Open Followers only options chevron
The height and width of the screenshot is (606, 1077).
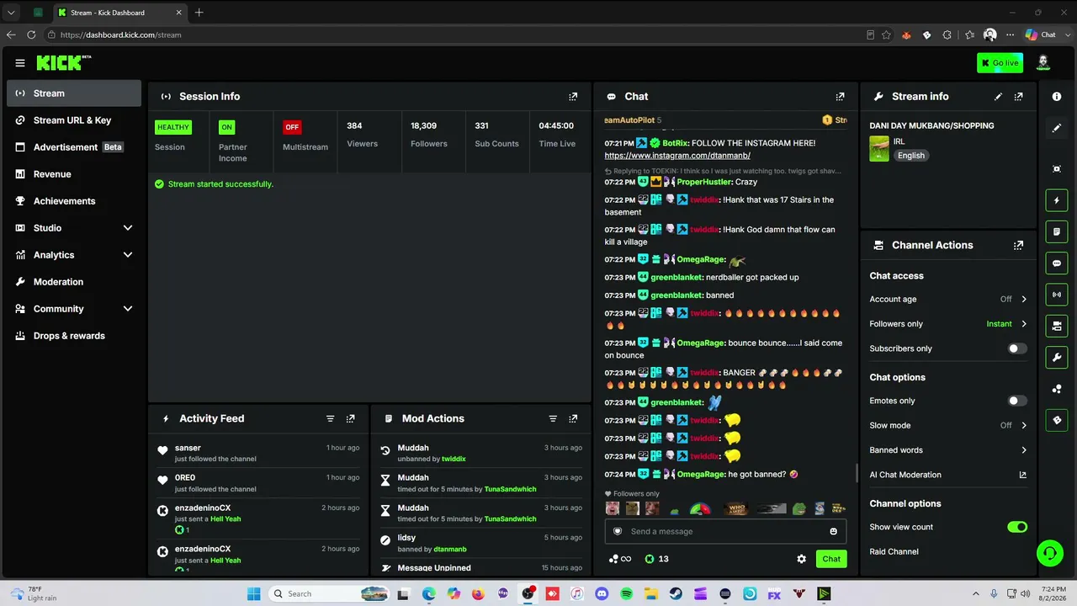(1024, 324)
